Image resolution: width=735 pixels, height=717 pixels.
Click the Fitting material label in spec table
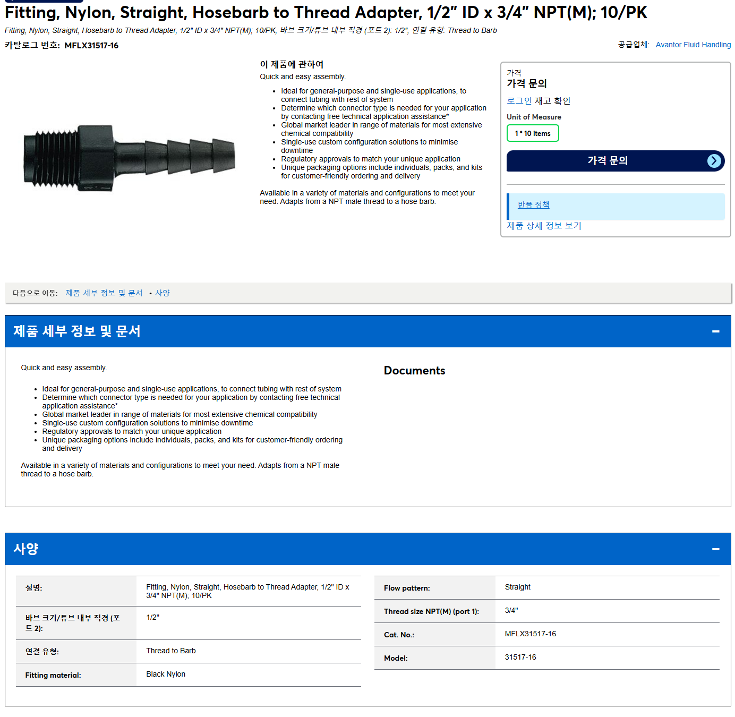click(53, 676)
